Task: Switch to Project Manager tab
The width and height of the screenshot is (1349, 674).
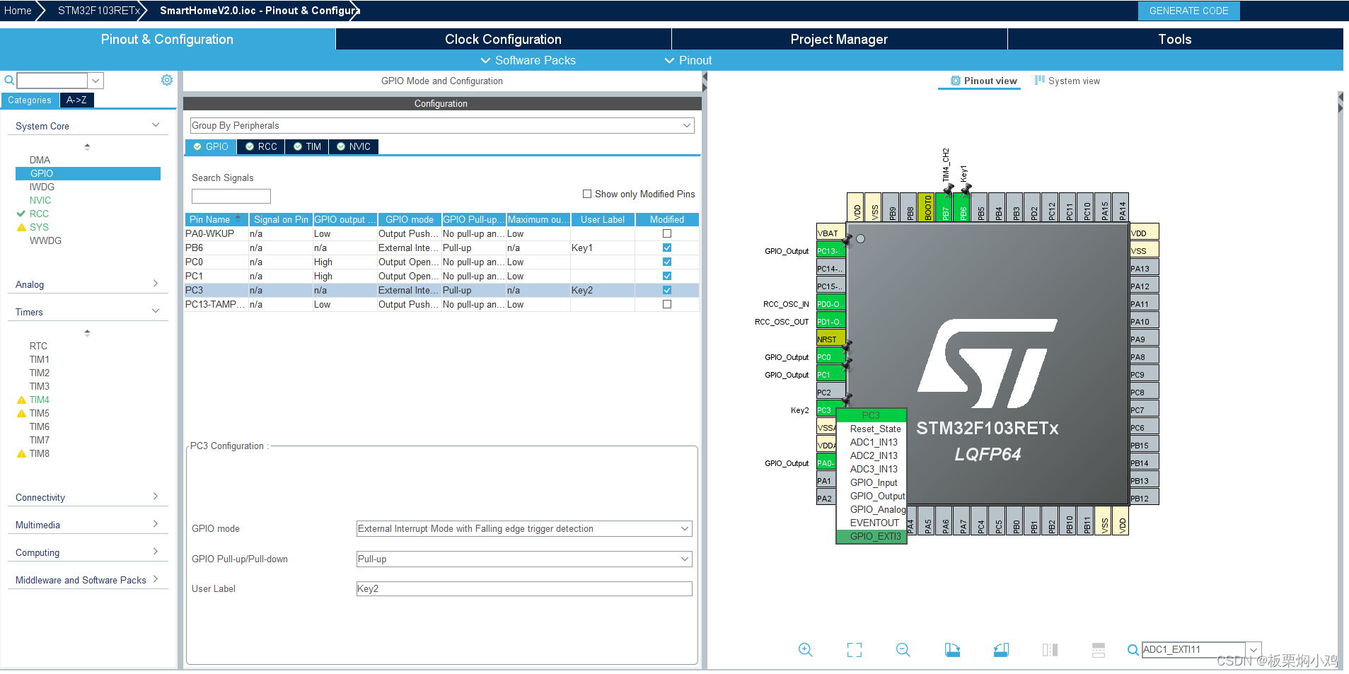Action: pyautogui.click(x=839, y=39)
